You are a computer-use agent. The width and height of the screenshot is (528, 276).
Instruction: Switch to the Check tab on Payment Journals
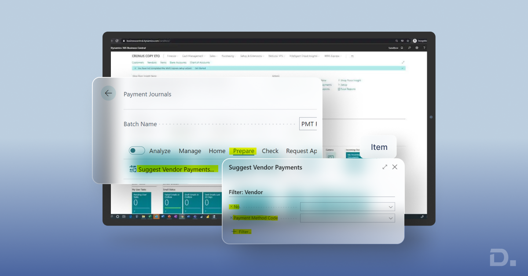click(x=270, y=151)
